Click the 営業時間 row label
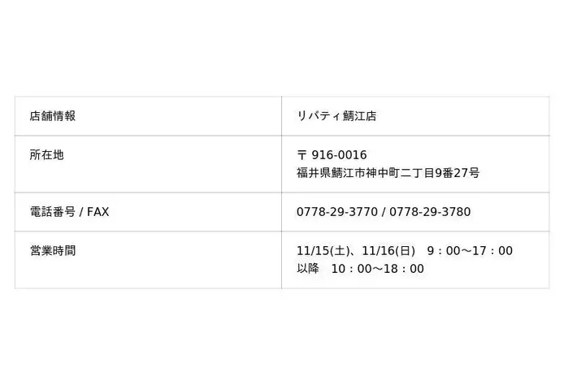The width and height of the screenshot is (577, 385). [52, 251]
